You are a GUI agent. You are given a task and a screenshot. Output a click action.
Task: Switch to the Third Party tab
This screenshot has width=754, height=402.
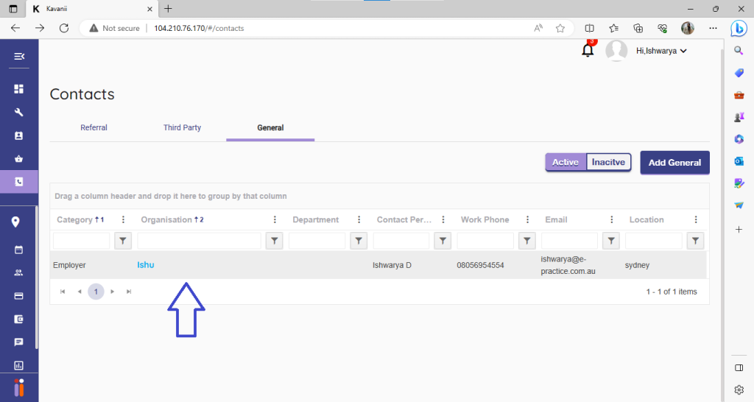tap(182, 127)
